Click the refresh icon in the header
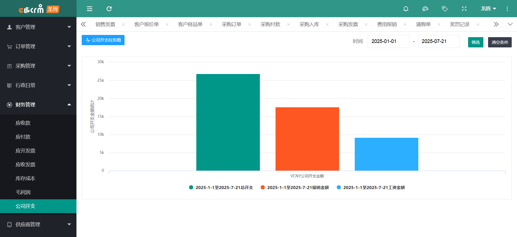This screenshot has height=237, width=517. coord(109,9)
